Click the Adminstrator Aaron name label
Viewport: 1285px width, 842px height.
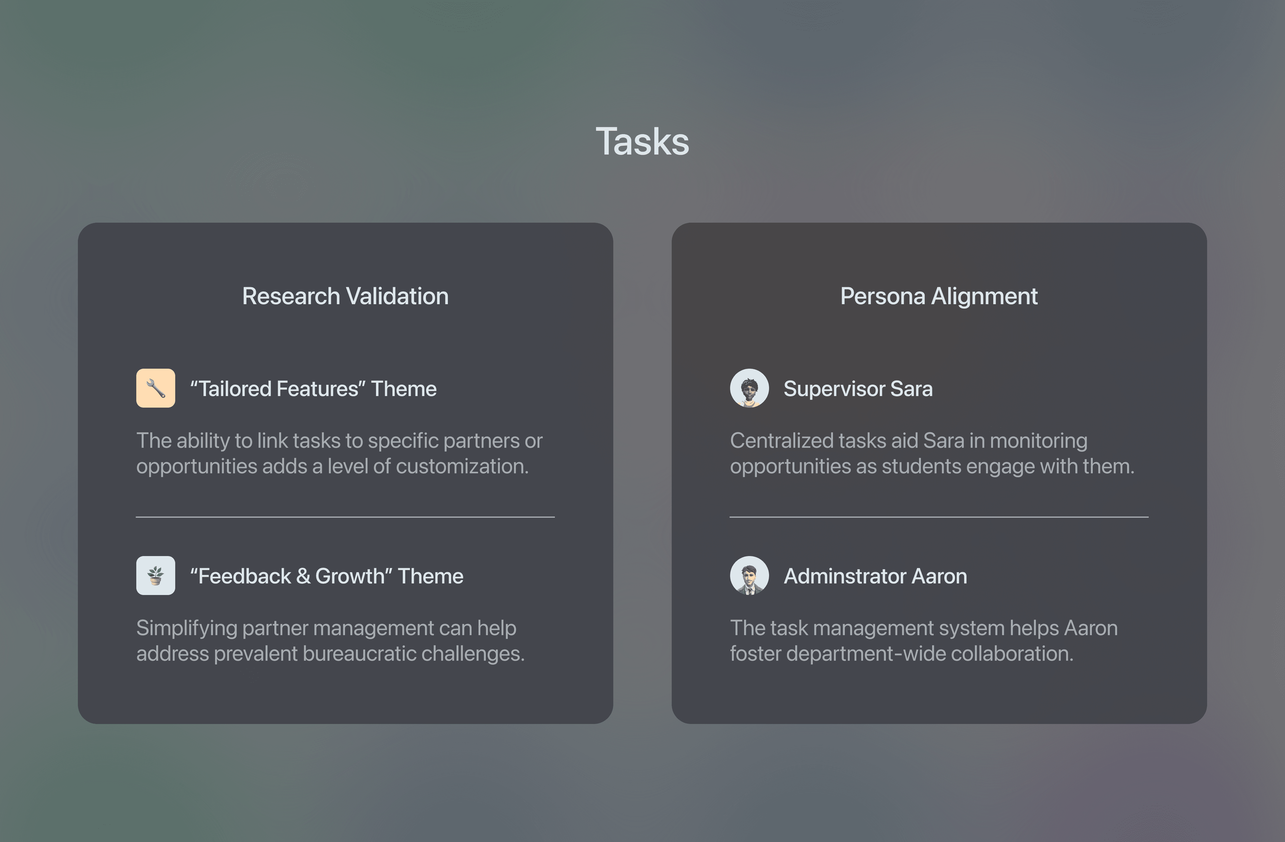(875, 576)
